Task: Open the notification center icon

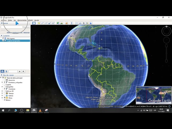Action: pos(168,110)
